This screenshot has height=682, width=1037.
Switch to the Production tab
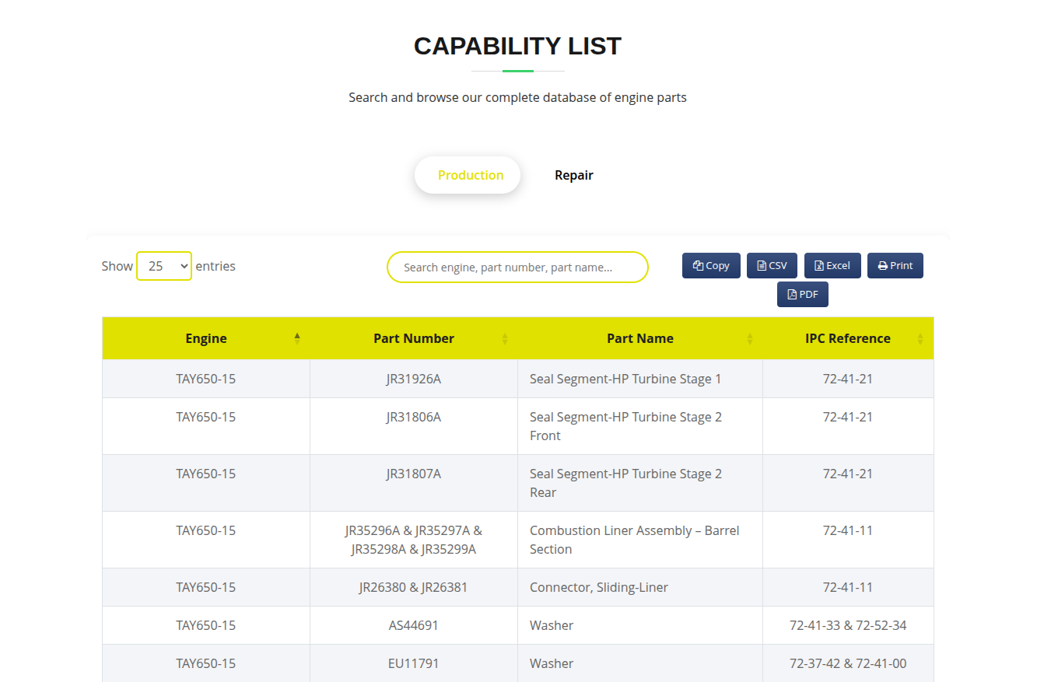[x=468, y=175]
